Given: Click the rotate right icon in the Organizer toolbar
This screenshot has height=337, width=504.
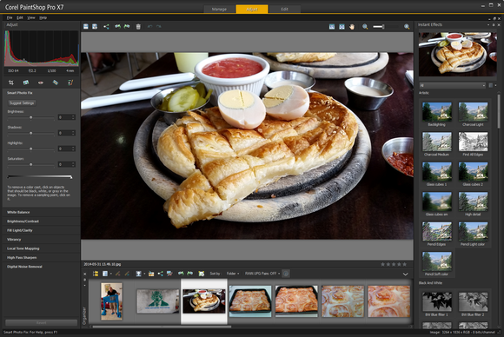Looking at the screenshot, I should 190,274.
